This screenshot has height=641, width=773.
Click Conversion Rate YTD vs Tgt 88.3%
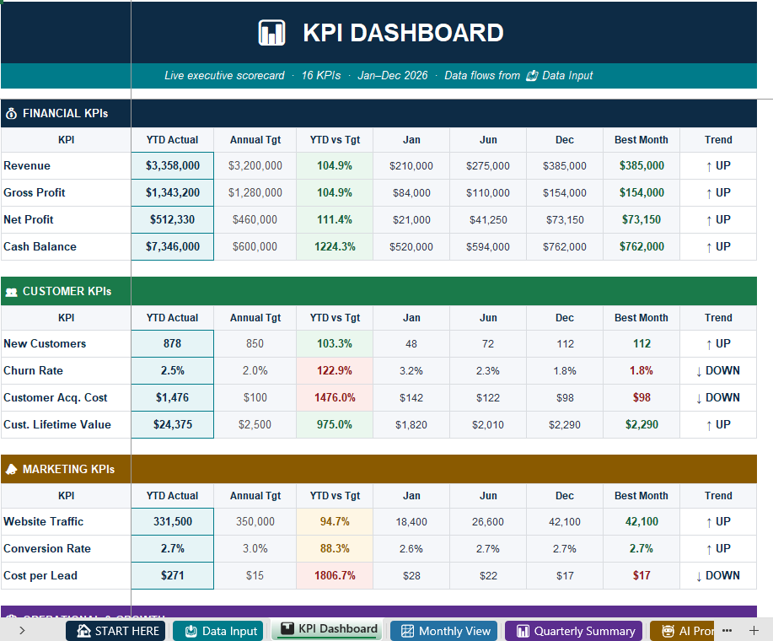335,549
